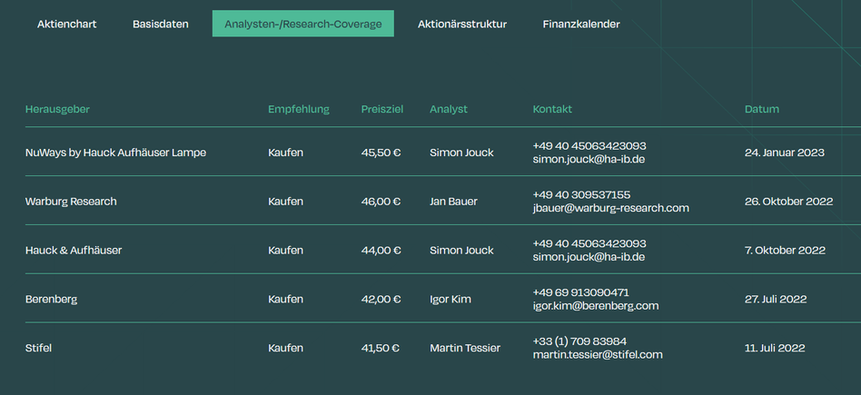Click phone number +49 69 913090471
Viewport: 861px width, 395px height.
[x=580, y=292]
